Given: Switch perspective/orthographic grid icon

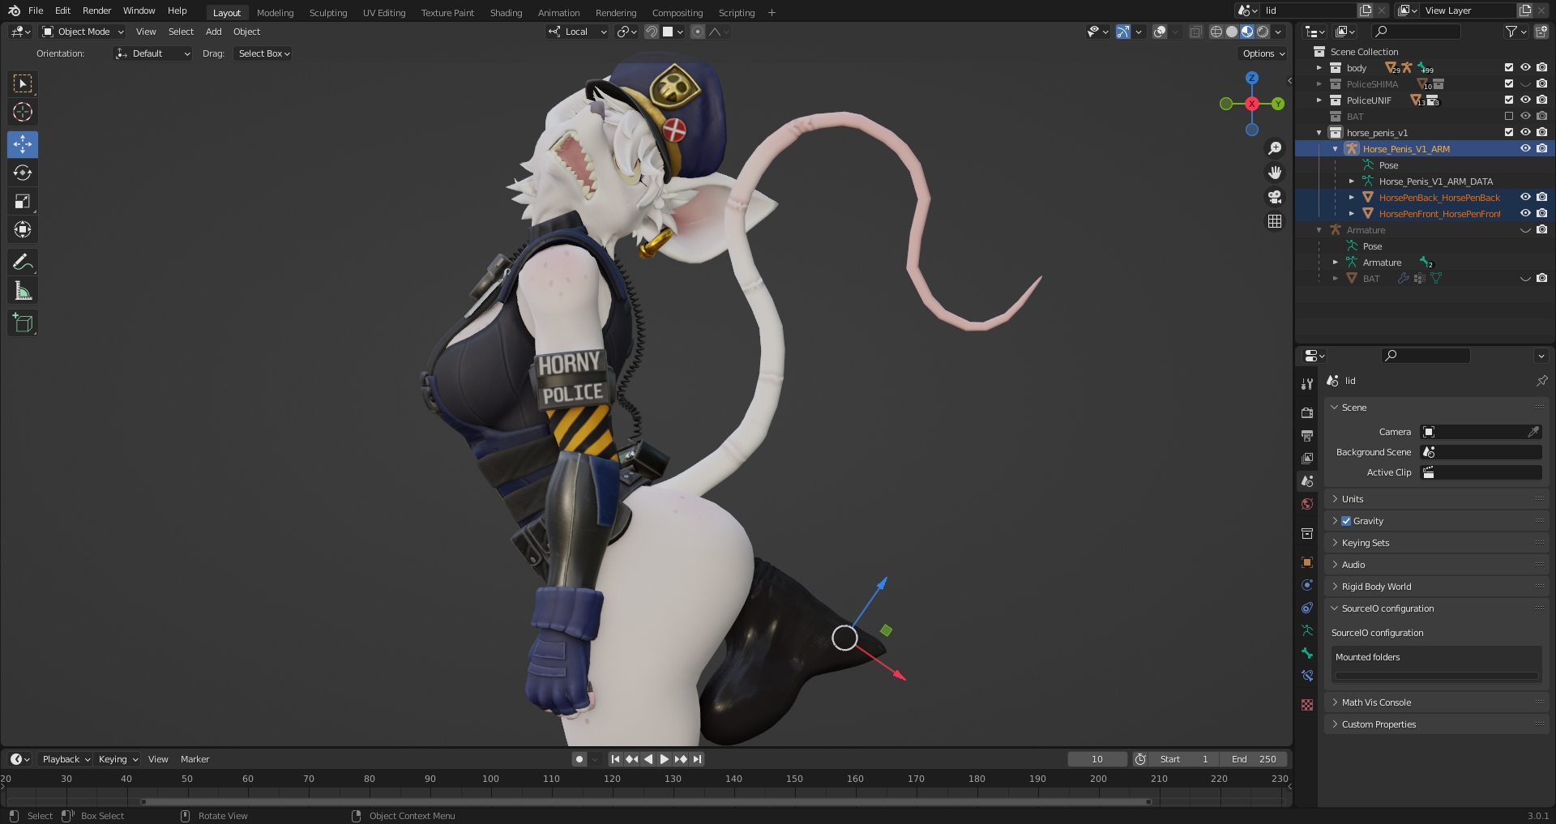Looking at the screenshot, I should (1275, 221).
